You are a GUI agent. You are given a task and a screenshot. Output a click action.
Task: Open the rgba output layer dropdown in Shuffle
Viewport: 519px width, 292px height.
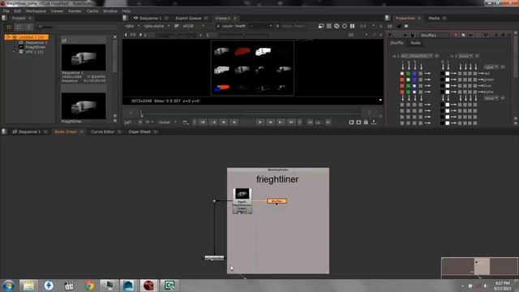491,67
